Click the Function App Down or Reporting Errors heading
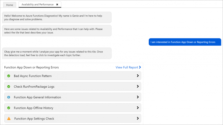This screenshot has width=223, height=125. point(31,67)
